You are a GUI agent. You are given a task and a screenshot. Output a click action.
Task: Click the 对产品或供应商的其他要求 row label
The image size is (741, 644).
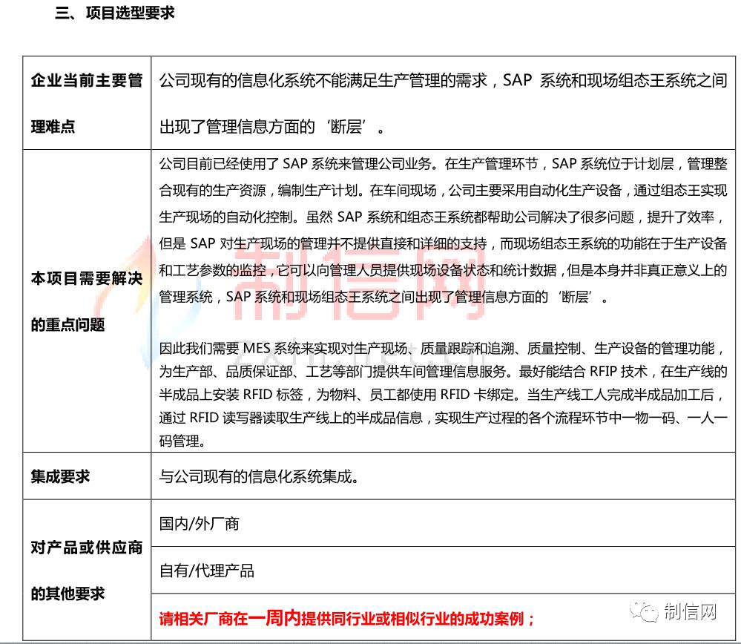86,571
